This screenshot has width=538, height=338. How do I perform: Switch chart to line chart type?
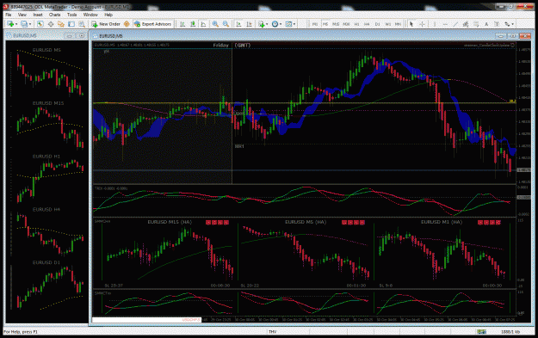tap(203, 24)
